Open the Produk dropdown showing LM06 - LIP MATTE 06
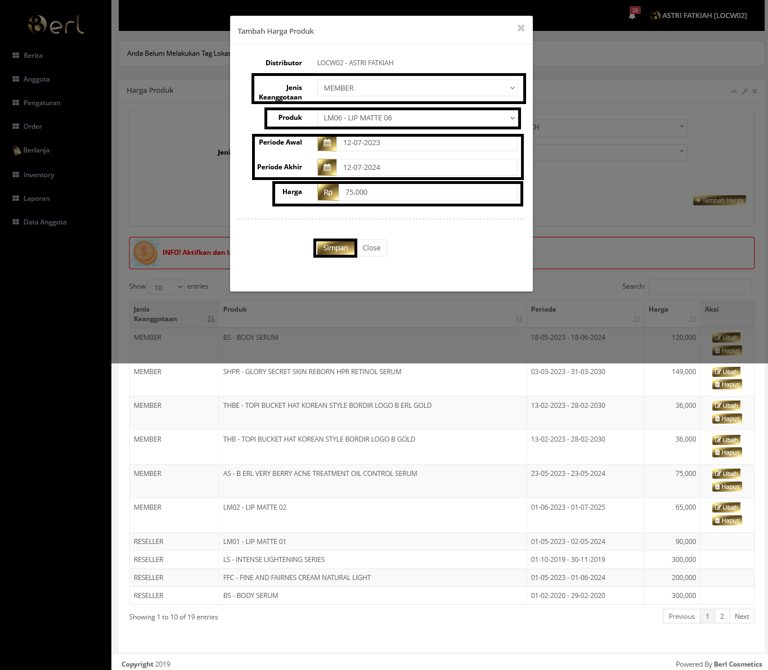This screenshot has height=670, width=768. [417, 118]
